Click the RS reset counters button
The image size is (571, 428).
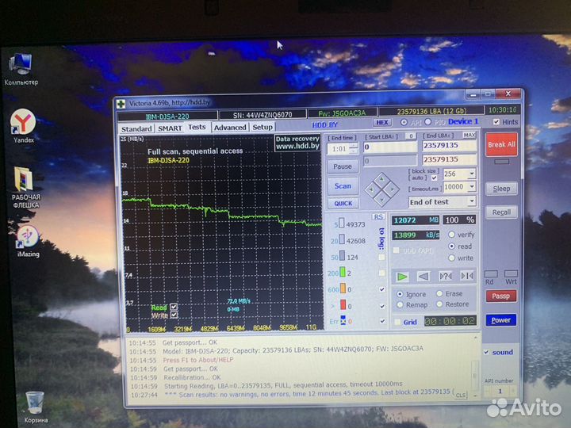[378, 216]
